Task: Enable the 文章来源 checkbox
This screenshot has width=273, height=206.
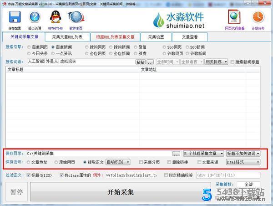Action: 199,162
